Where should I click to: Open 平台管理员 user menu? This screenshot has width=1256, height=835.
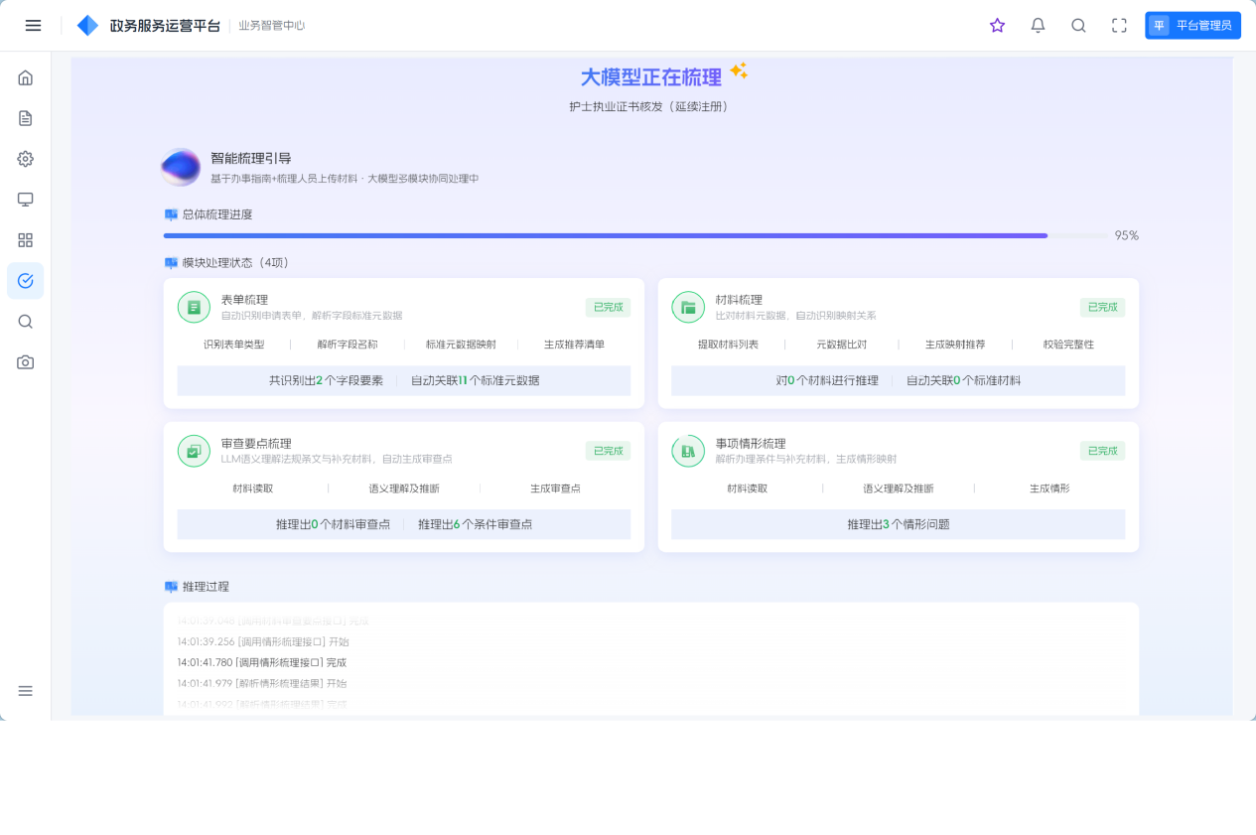point(1192,26)
